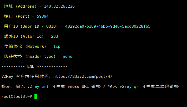This screenshot has height=107, width=187.
Task: Click the highlighted v2ray qr command
Action: point(129,86)
